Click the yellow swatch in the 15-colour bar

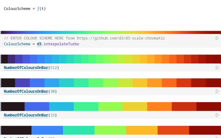pyautogui.click(x=135, y=106)
